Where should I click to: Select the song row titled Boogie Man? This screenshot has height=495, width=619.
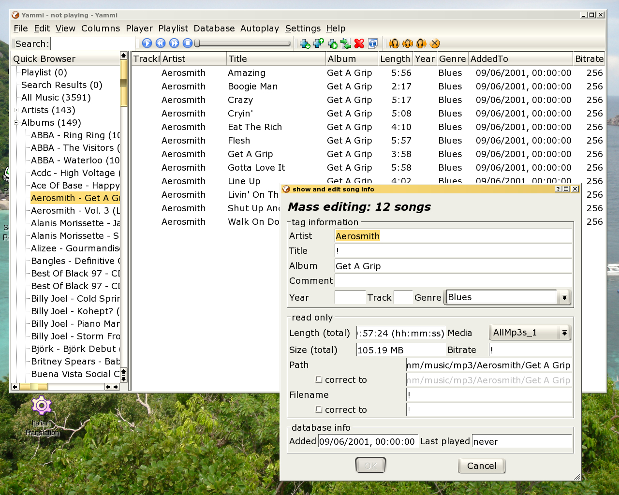tap(368, 87)
